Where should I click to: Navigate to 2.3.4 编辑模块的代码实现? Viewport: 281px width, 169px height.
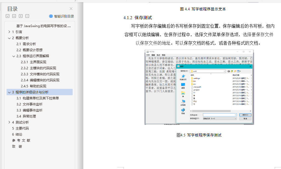coord(40,80)
